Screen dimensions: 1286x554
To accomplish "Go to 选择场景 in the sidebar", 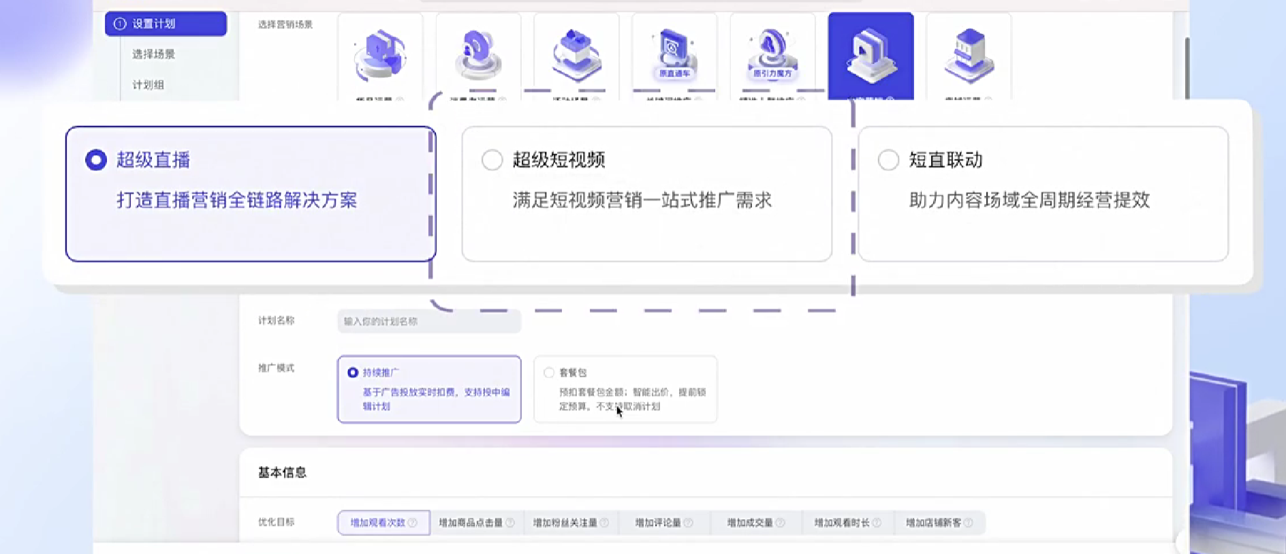I will click(153, 54).
